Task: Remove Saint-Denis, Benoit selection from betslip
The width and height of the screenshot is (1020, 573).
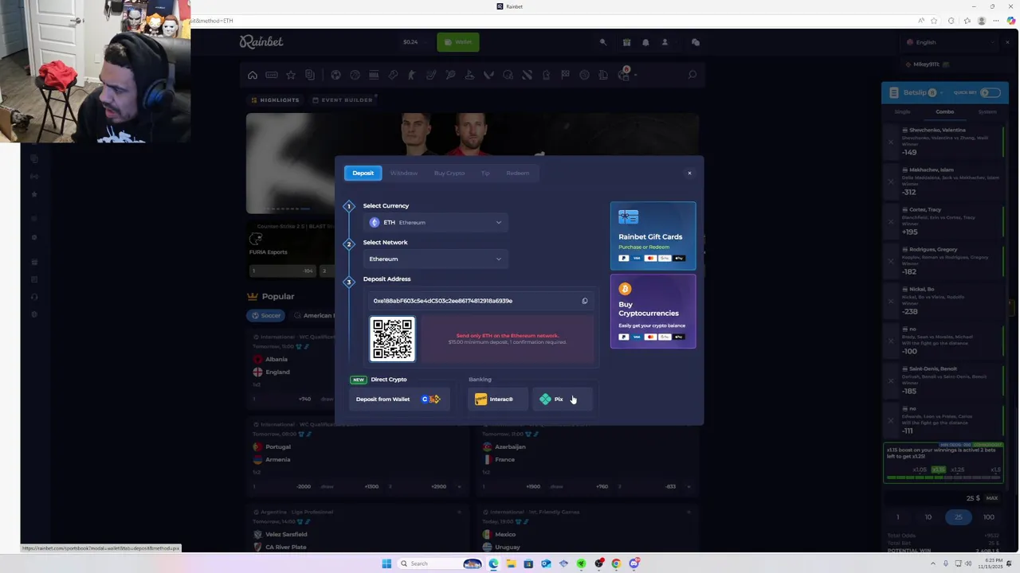Action: tap(891, 381)
